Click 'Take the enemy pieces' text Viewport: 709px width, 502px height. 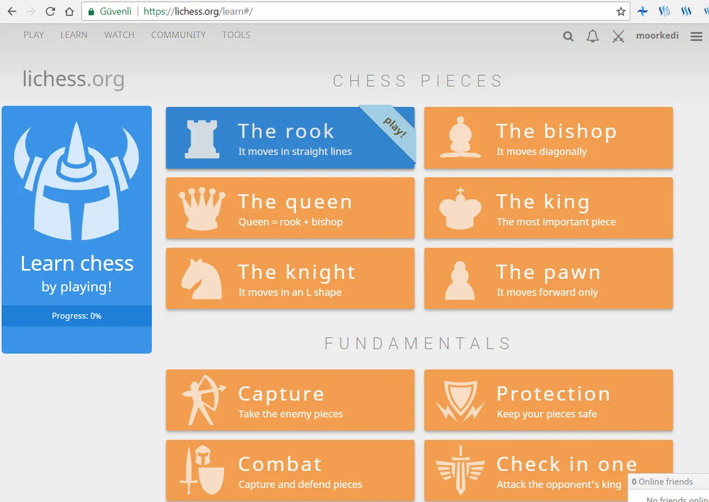pos(291,414)
